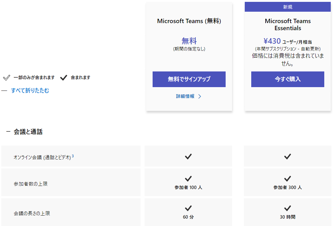Image resolution: width=336 pixels, height=226 pixels.
Task: Click the 新規 banner on Essentials card
Action: pyautogui.click(x=288, y=7)
